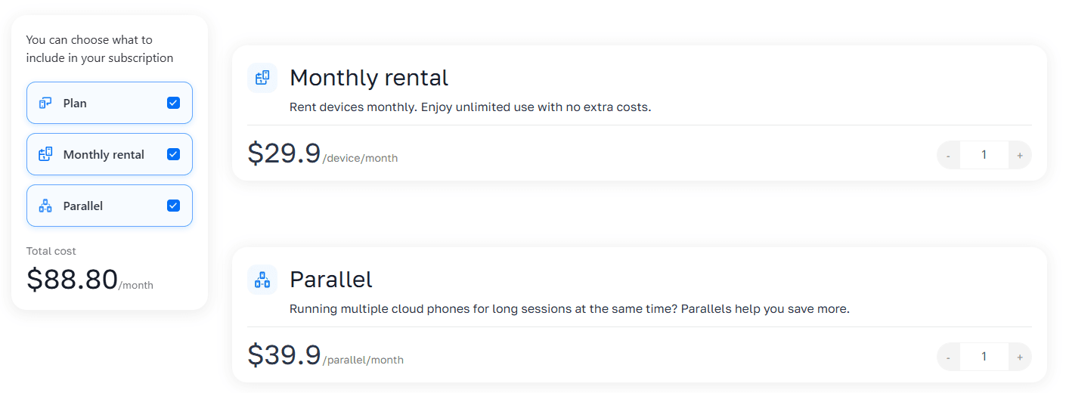The image size is (1066, 393).
Task: Uncheck the Monthly rental checkbox
Action: 173,154
